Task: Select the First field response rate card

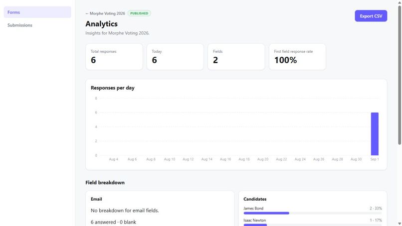Action: (x=297, y=57)
